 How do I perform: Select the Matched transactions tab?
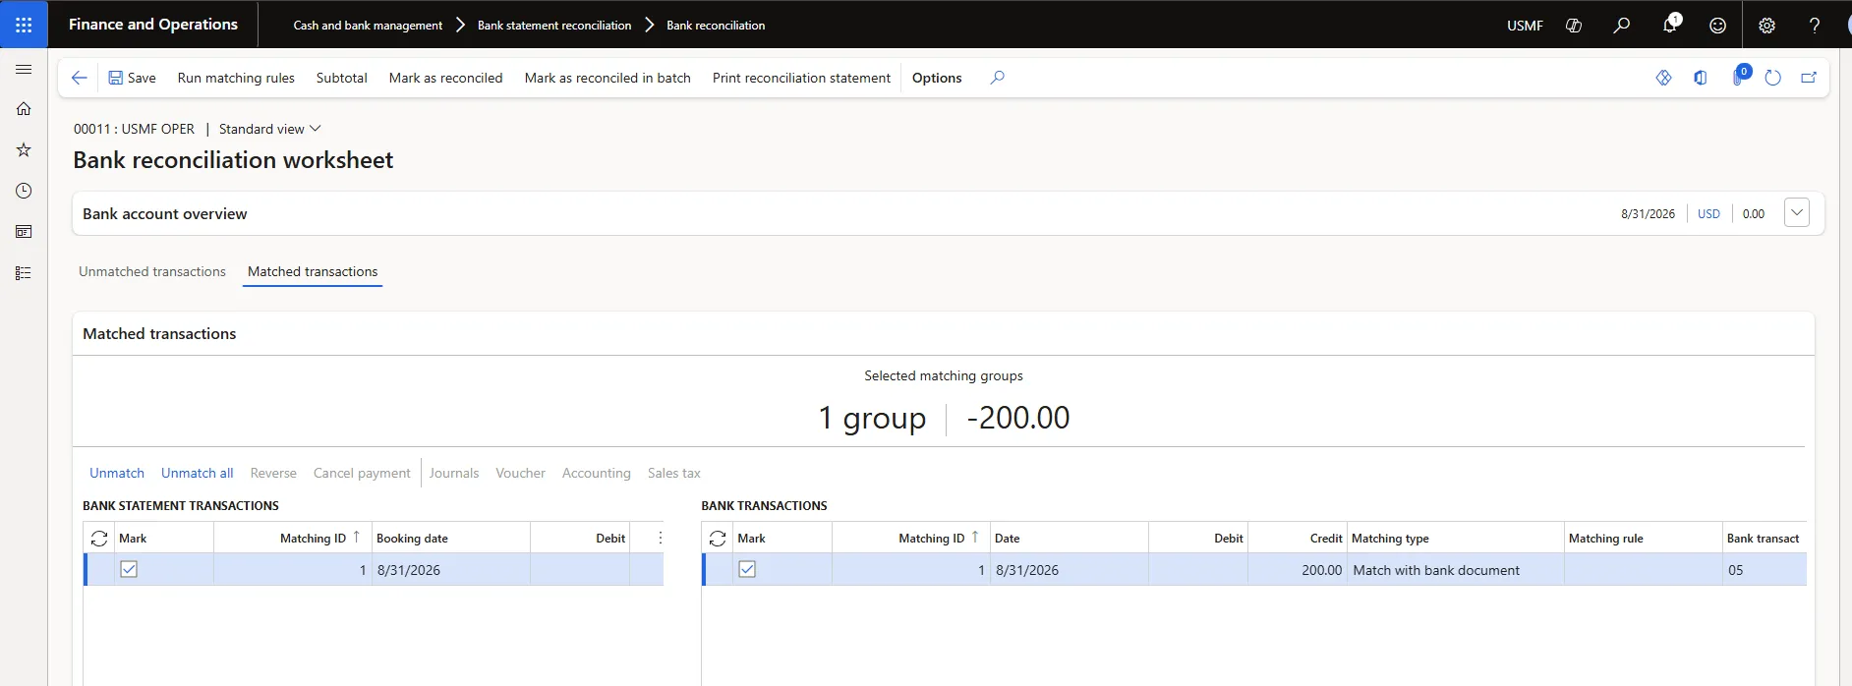313,271
